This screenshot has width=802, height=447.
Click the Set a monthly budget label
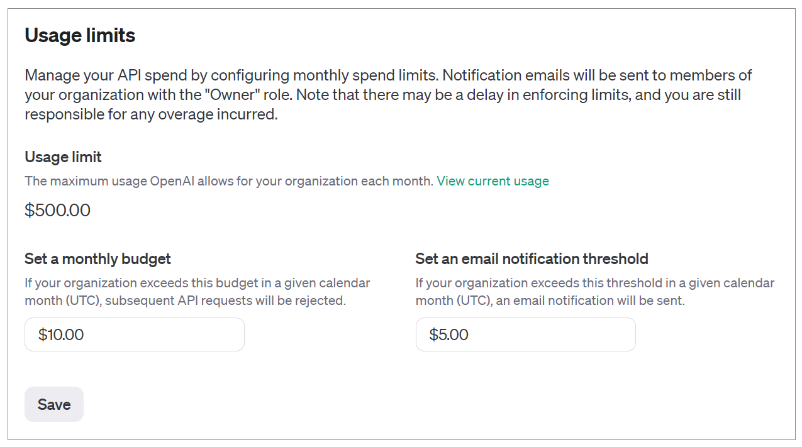tap(97, 258)
